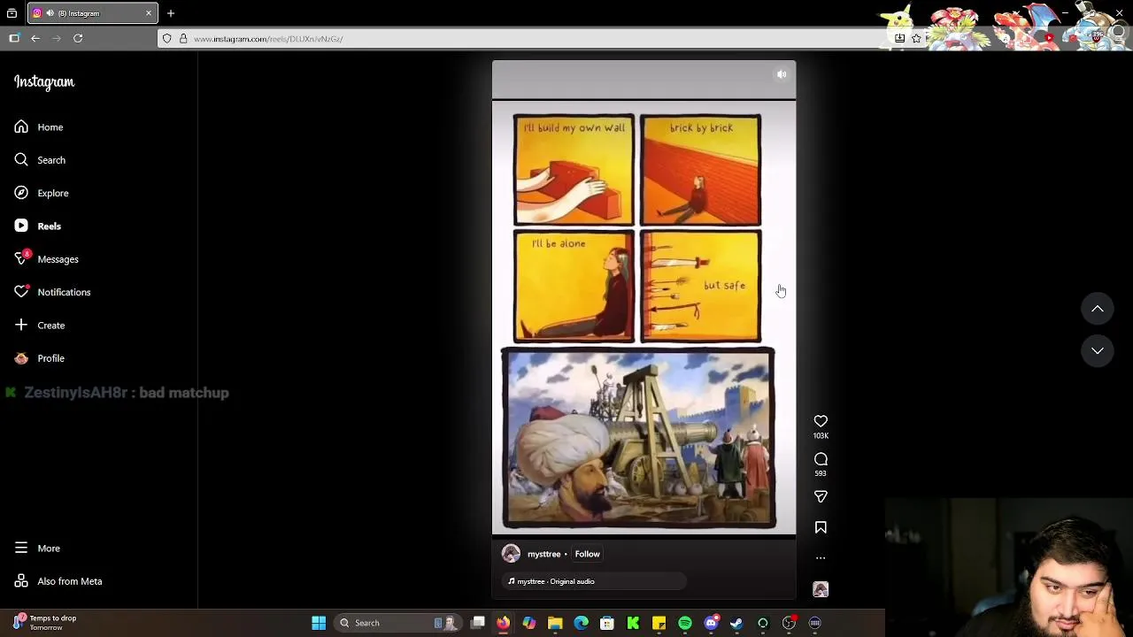
Task: Open Microsoft Edge from the taskbar
Action: [581, 623]
